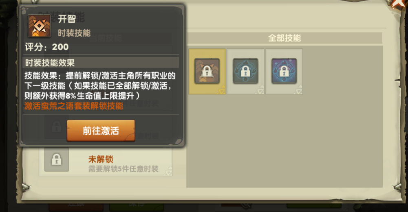Click the corner arrow on 未解锁 slot
The width and height of the screenshot is (408, 212).
click(168, 172)
